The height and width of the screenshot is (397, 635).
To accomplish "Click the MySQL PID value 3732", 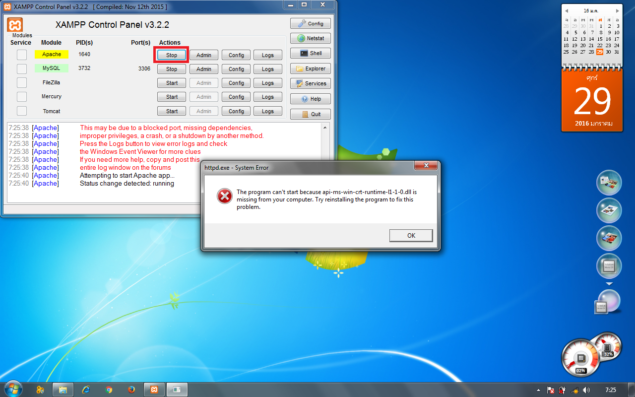I will (84, 68).
